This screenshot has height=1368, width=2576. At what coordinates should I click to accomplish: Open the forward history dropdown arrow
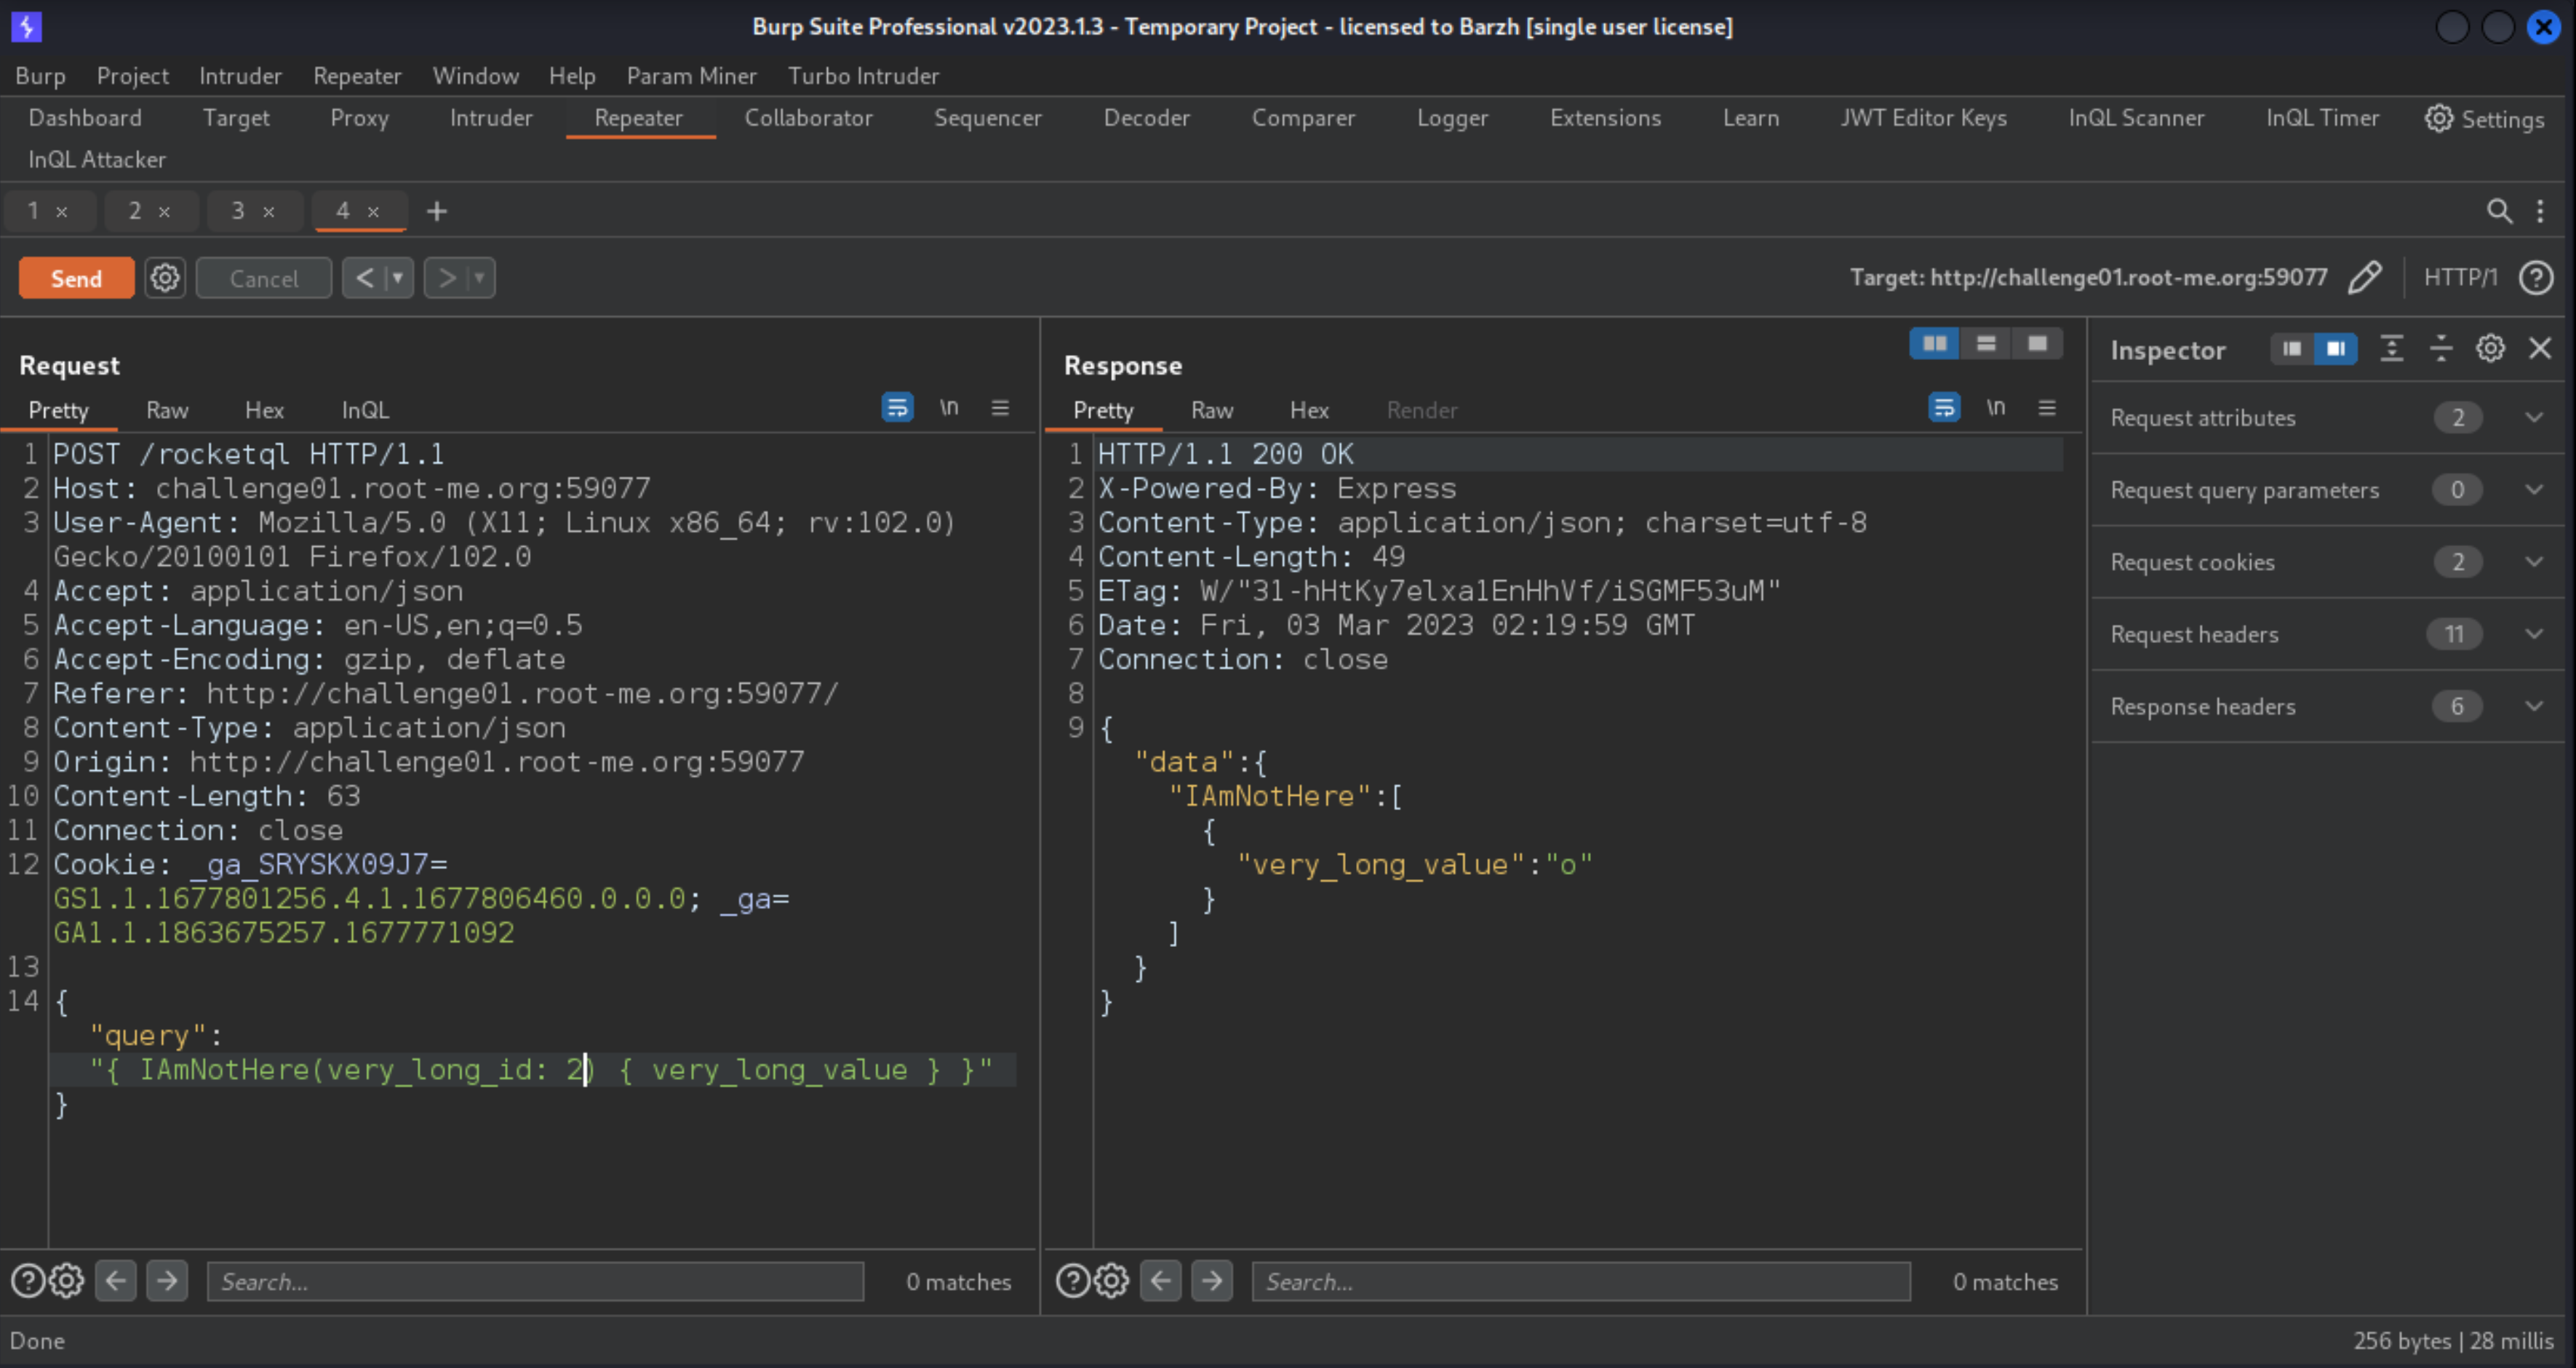(x=480, y=278)
